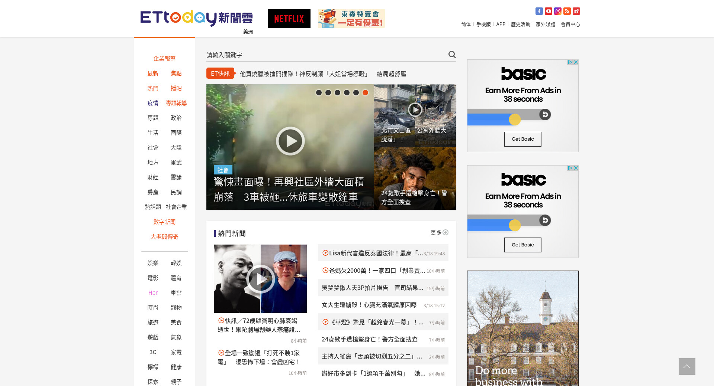Open the ETtoday Facebook page icon
The height and width of the screenshot is (386, 714).
click(x=539, y=11)
